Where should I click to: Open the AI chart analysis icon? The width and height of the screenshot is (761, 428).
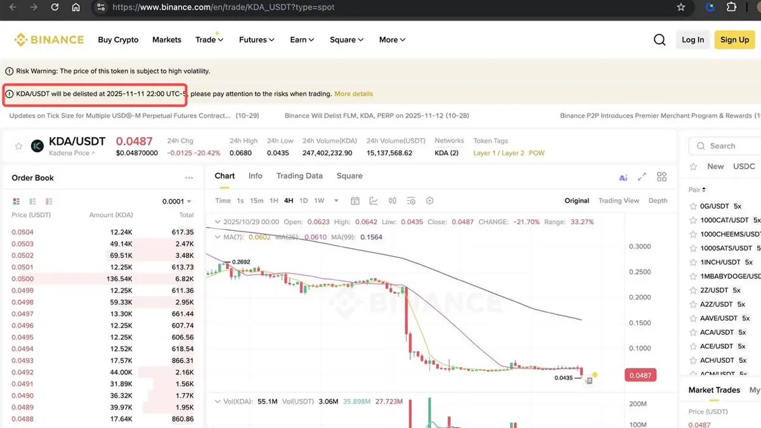coord(623,178)
